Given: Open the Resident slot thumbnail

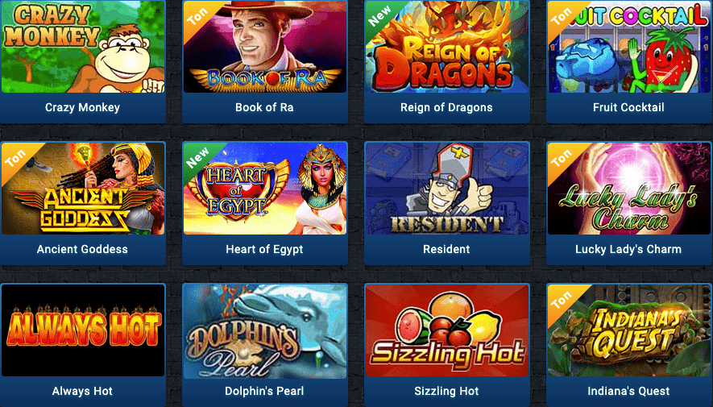Looking at the screenshot, I should pos(447,189).
